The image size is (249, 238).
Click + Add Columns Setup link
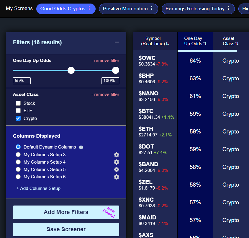coord(38,188)
